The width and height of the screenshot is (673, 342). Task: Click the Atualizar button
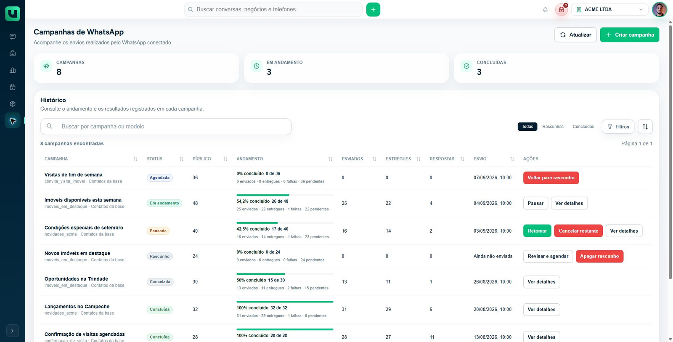[575, 35]
